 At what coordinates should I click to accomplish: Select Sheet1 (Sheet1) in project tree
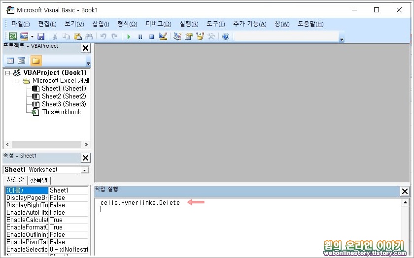64,88
